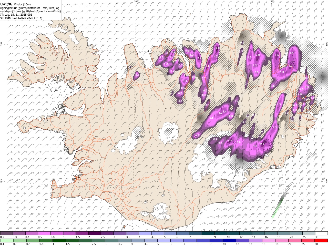This screenshot has width=328, height=246.
Task: Click the pale grey snow swatch between 25 and 30
Action: pyautogui.click(x=309, y=233)
